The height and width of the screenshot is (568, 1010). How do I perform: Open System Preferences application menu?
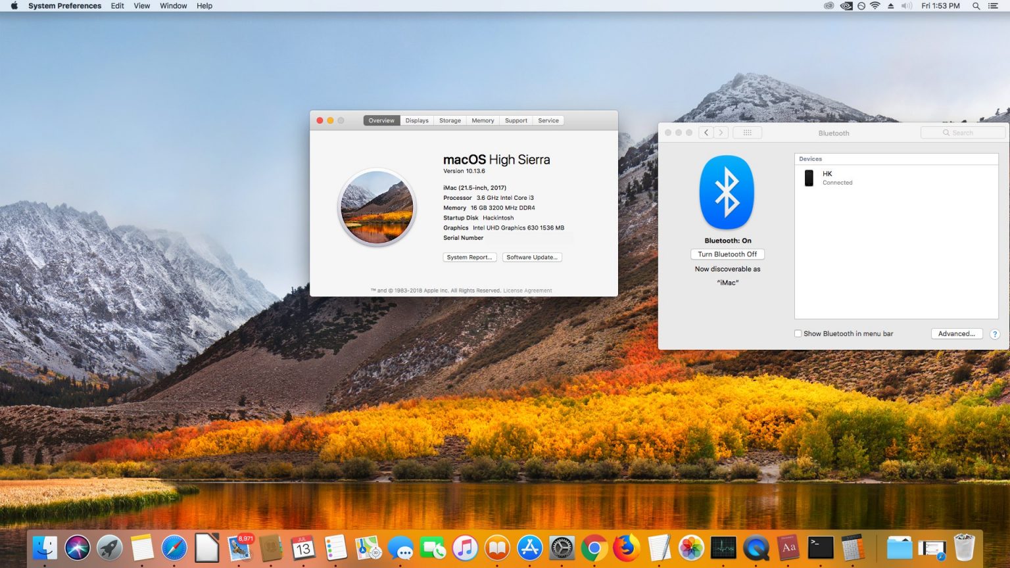(65, 6)
